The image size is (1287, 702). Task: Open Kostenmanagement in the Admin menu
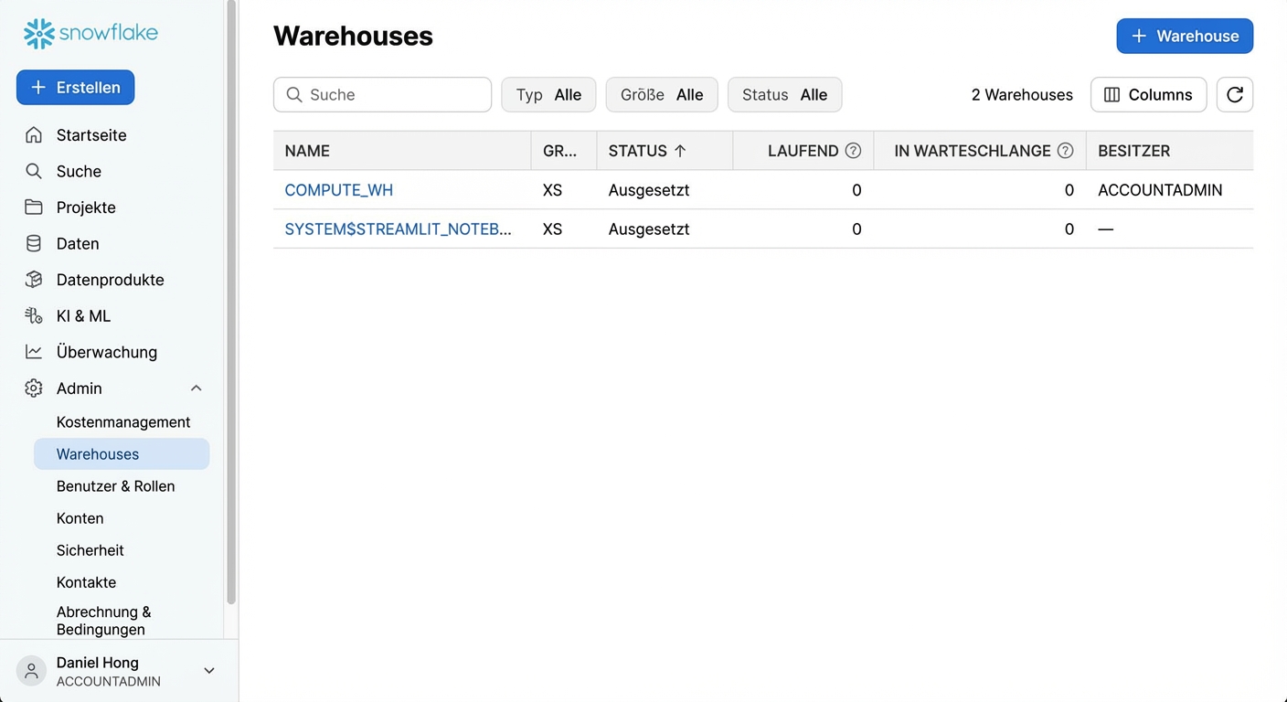pyautogui.click(x=123, y=422)
